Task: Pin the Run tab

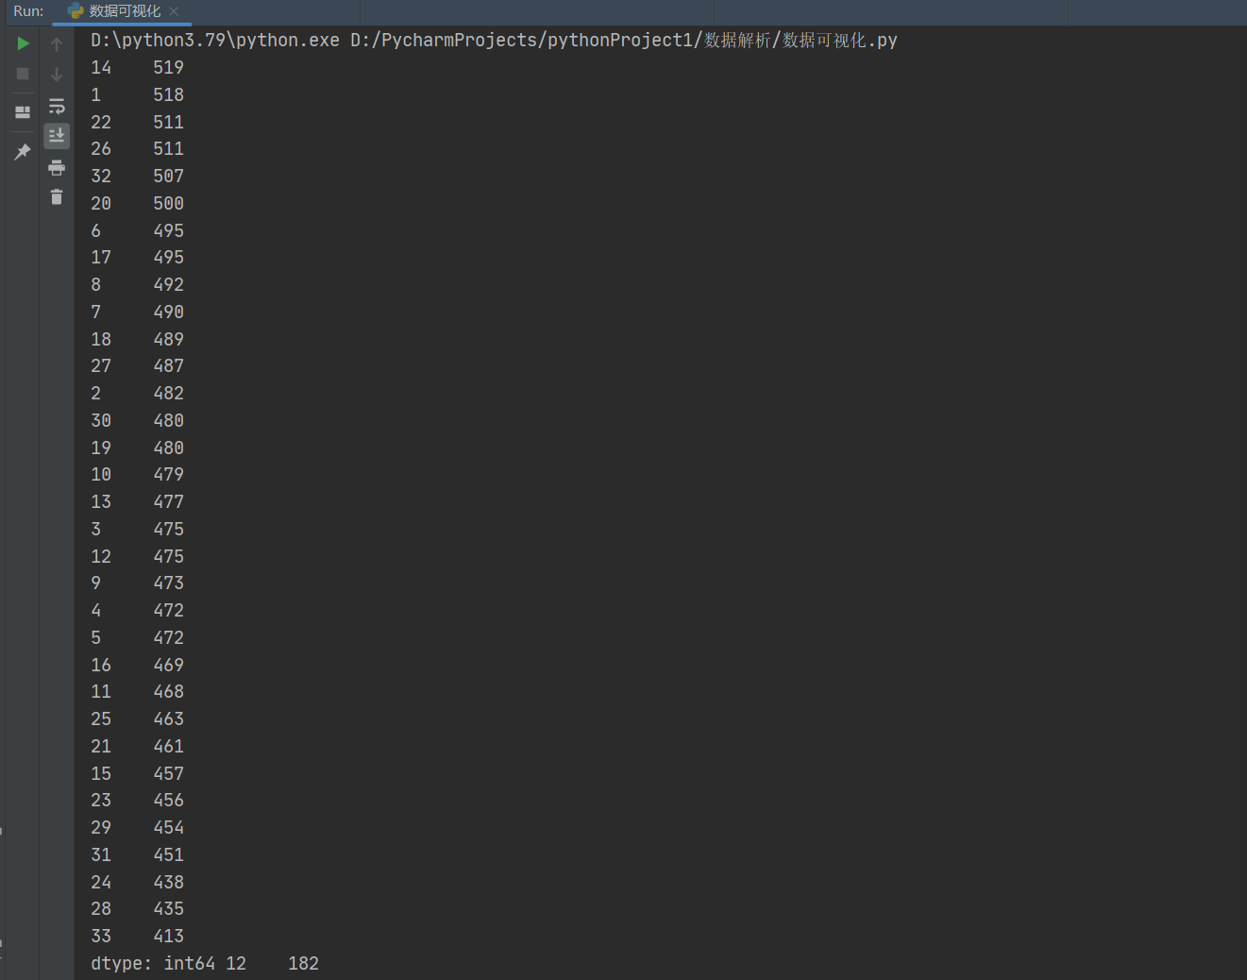Action: (x=23, y=152)
